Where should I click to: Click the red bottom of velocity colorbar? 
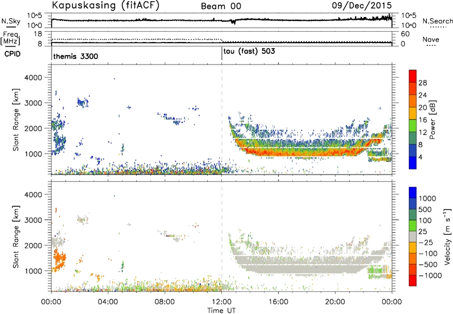pos(413,281)
